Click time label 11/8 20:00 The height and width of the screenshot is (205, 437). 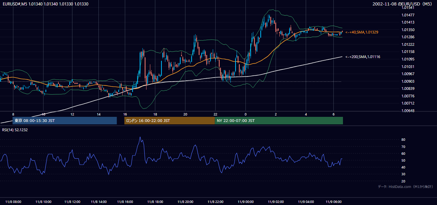(x=185, y=202)
